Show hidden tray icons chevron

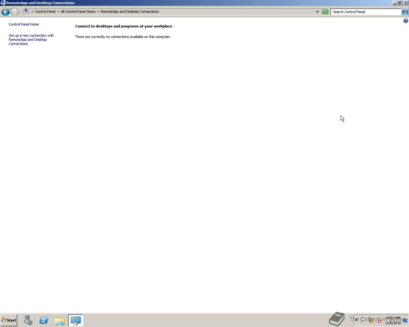357,320
